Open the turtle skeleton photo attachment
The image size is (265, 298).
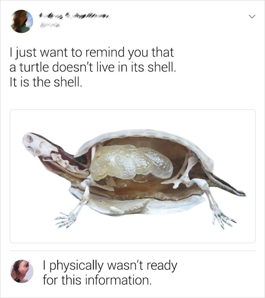click(x=132, y=176)
